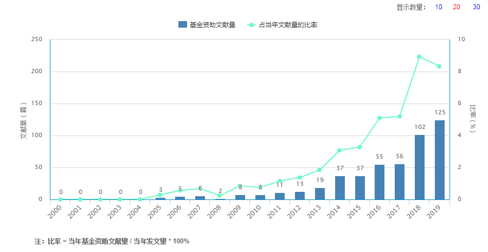Click the 2016 bar labeled 55

(x=380, y=182)
